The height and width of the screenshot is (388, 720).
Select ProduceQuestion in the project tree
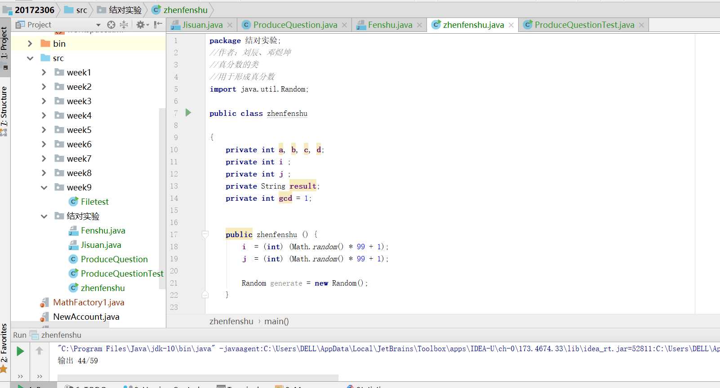click(x=114, y=259)
